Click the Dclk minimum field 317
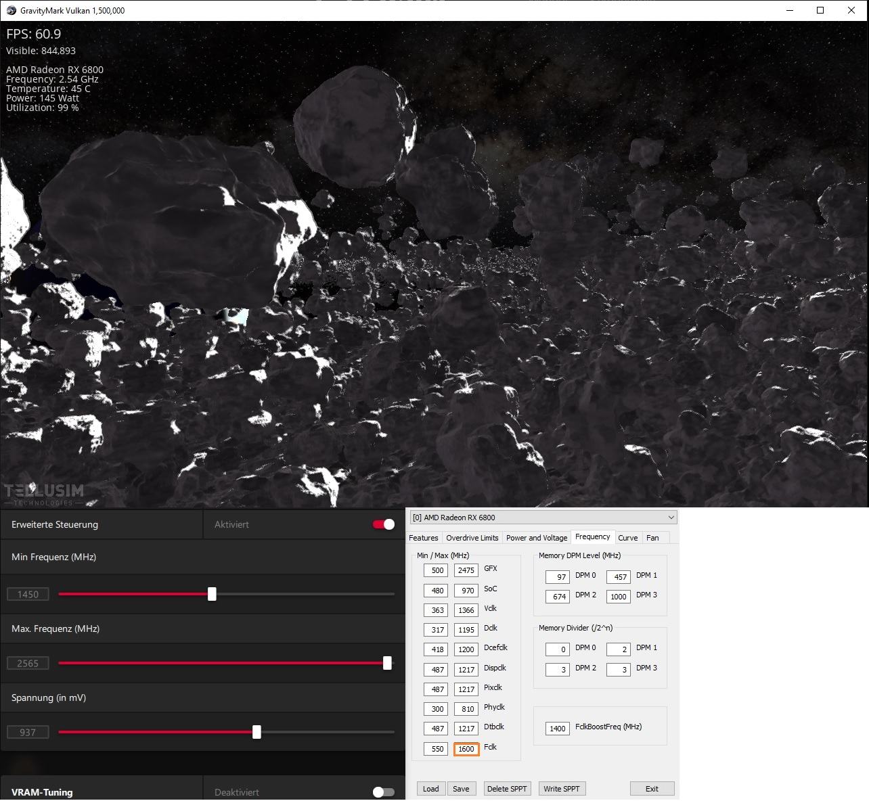This screenshot has height=801, width=869. 436,630
